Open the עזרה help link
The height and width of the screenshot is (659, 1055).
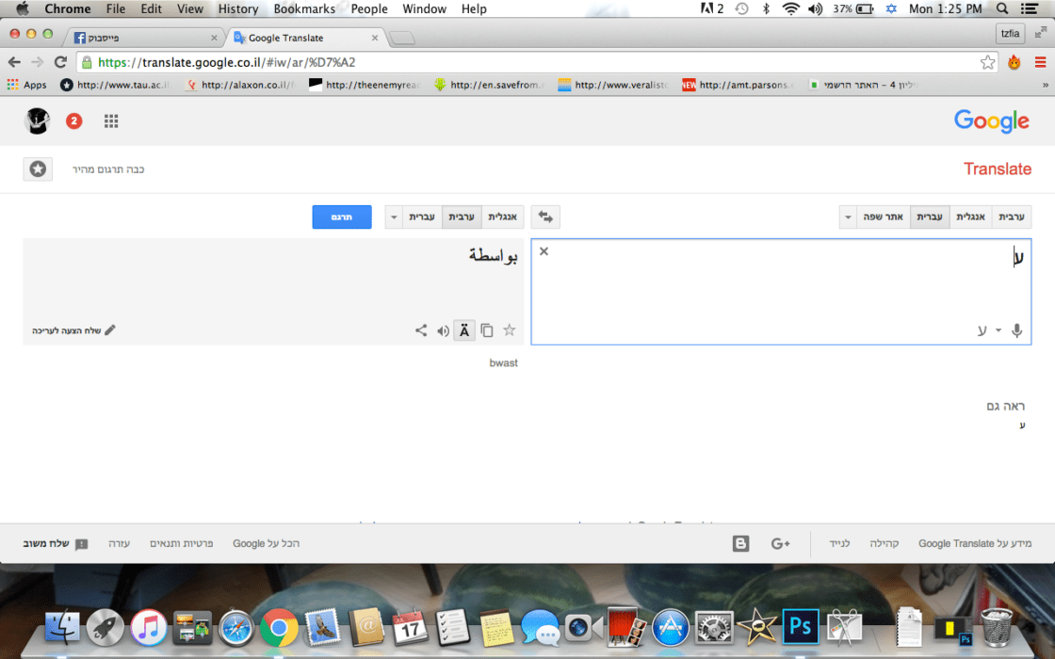tap(119, 543)
